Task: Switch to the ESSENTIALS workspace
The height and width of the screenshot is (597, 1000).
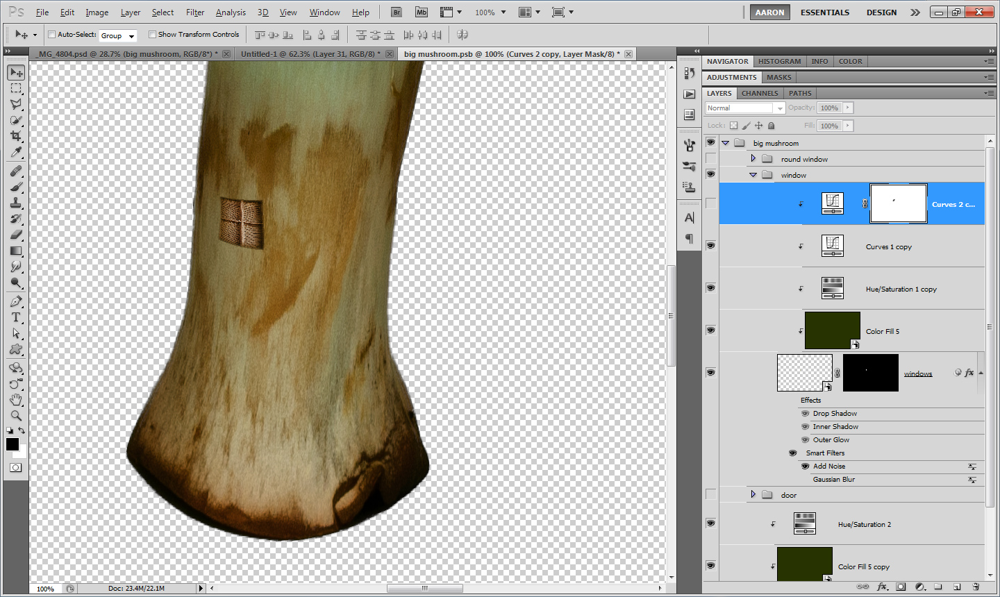Action: click(x=824, y=12)
